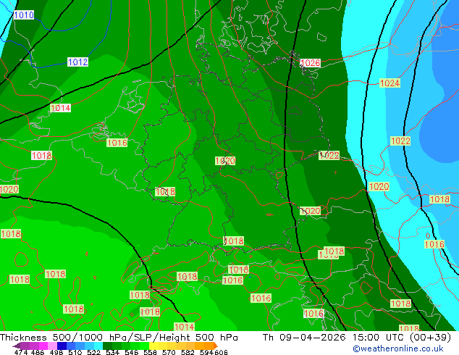Click the legend value 558

pyautogui.click(x=150, y=352)
